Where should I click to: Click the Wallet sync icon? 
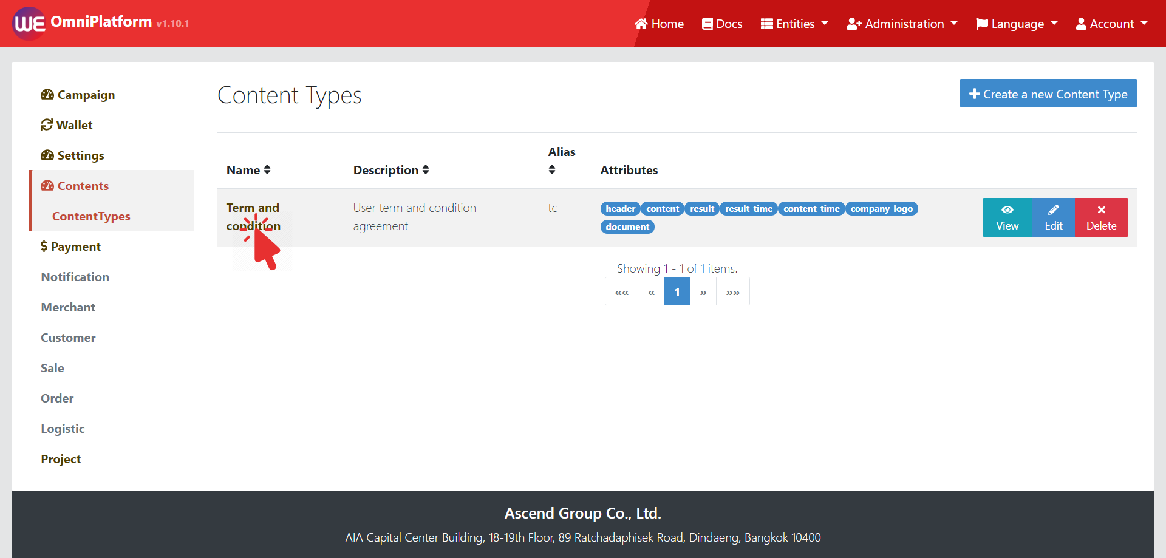coord(47,125)
